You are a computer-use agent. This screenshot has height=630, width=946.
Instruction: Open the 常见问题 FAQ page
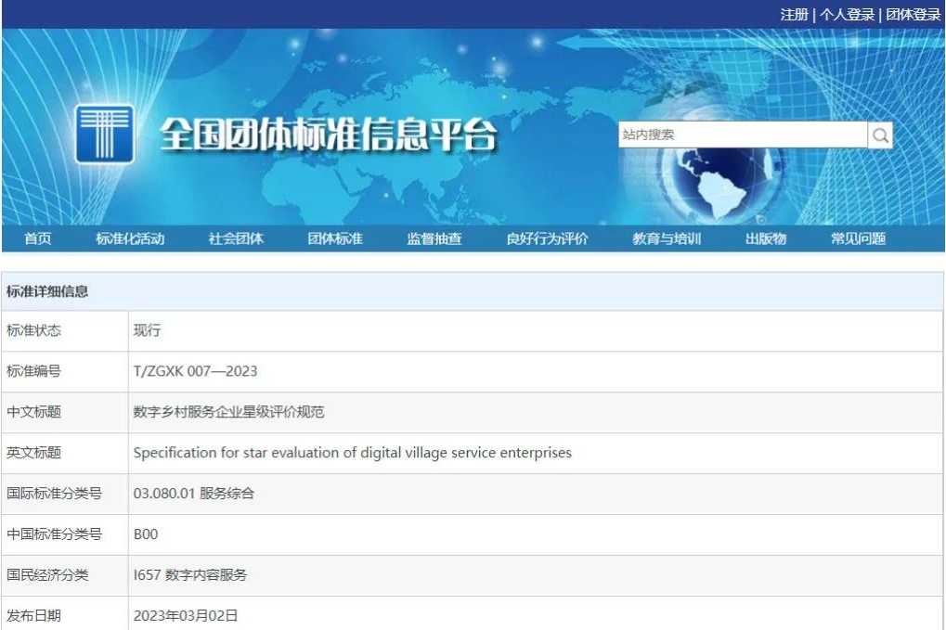click(x=858, y=238)
